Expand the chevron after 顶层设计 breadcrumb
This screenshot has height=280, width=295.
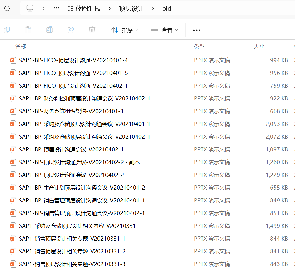tap(153, 9)
